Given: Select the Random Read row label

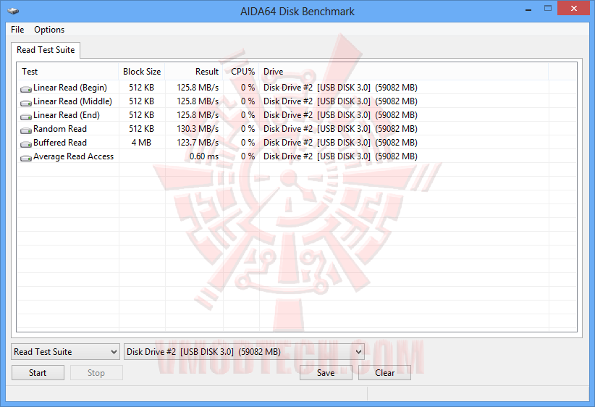Looking at the screenshot, I should [x=60, y=129].
